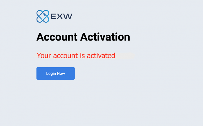Click the word Account in the heading
Image resolution: width=203 pixels, height=126 pixels.
click(x=57, y=37)
